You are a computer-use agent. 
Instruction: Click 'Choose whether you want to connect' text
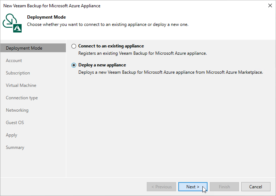pyautogui.click(x=108, y=24)
